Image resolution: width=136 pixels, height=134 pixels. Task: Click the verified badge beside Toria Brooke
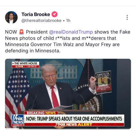click(x=54, y=14)
